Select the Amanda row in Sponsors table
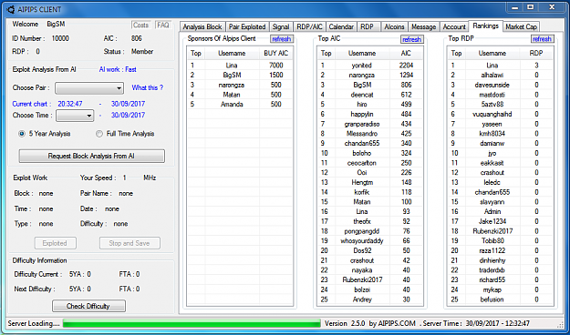Viewport: 570px width, 335px height. (240, 105)
